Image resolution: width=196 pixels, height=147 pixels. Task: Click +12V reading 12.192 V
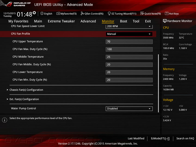click(168, 110)
